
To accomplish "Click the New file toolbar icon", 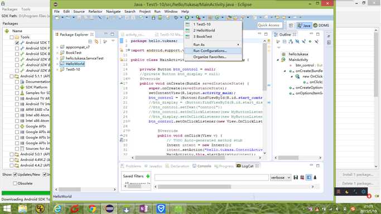I will 57,17.
